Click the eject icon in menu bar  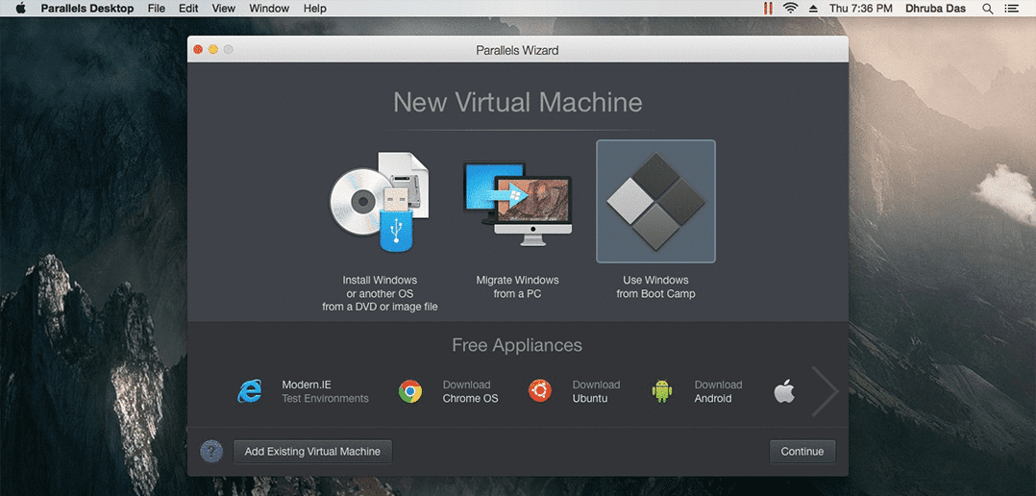click(813, 9)
